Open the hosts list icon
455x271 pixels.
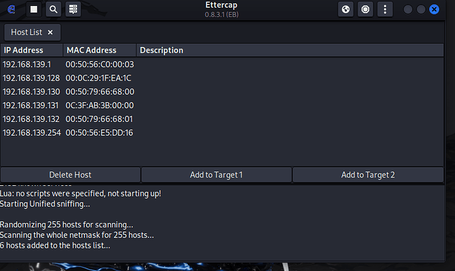click(x=73, y=9)
